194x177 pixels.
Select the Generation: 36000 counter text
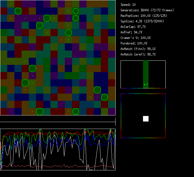pyautogui.click(x=147, y=10)
